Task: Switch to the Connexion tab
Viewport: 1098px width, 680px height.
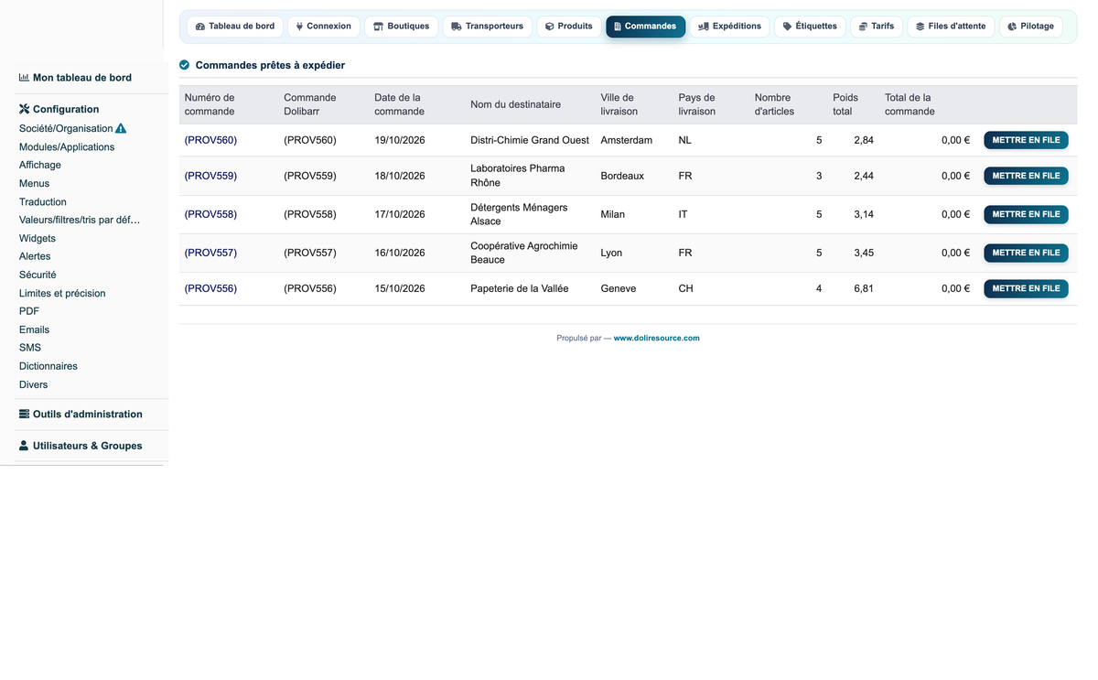Action: coord(324,27)
